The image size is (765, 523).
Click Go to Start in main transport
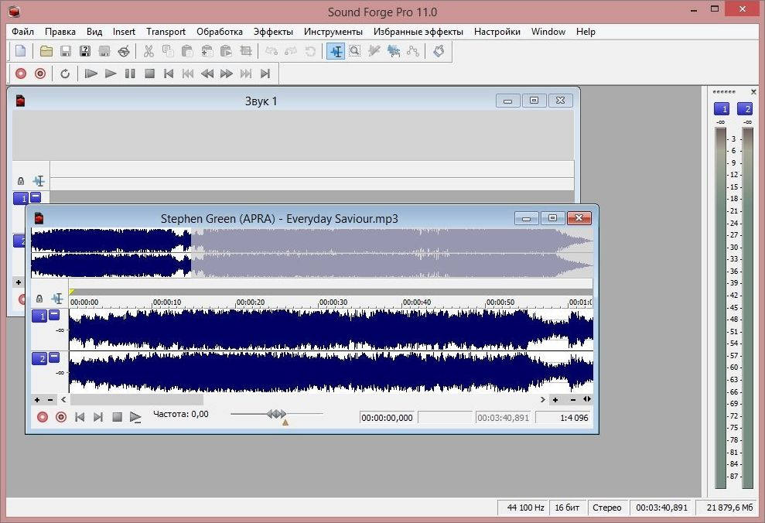(169, 73)
